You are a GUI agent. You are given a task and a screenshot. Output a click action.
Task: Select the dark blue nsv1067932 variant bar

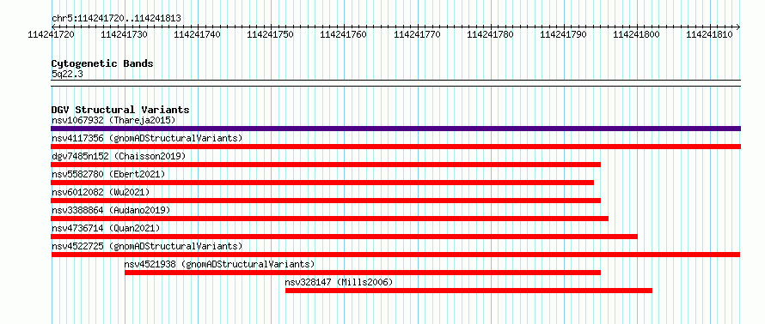click(x=395, y=129)
